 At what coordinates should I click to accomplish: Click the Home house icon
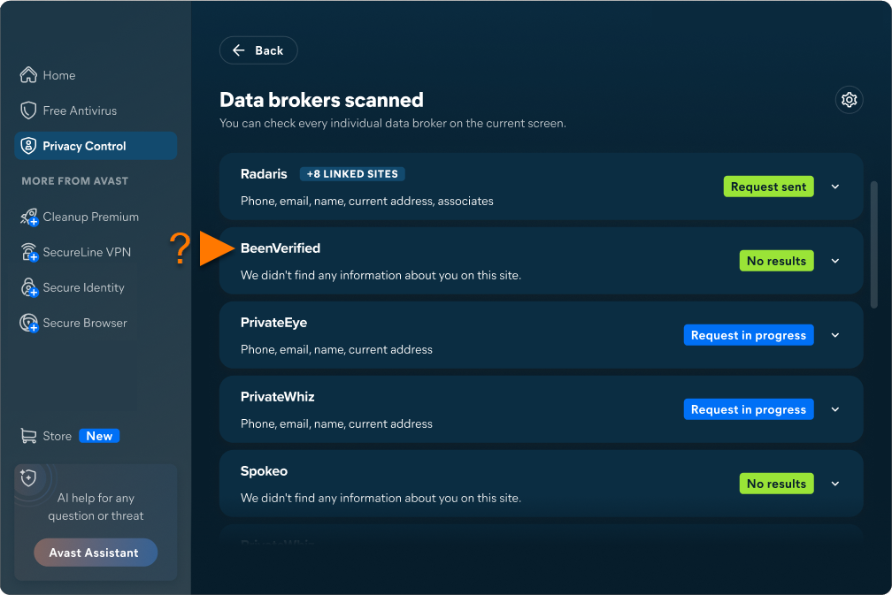point(28,75)
